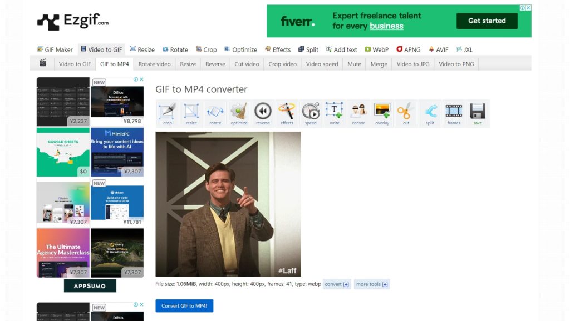This screenshot has height=321, width=570.
Task: Open the effects wand icon
Action: [287, 111]
